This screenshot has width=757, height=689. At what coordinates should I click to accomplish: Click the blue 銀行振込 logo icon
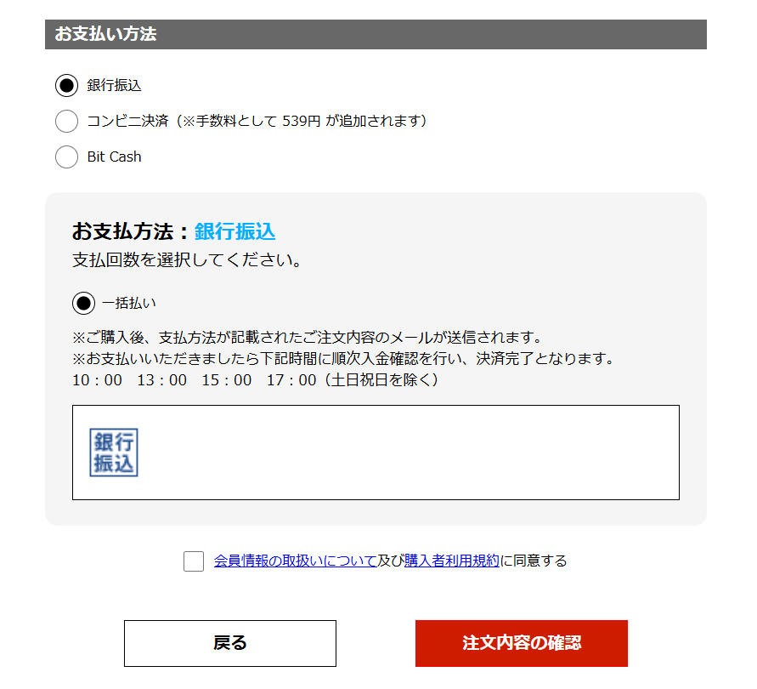[x=114, y=453]
